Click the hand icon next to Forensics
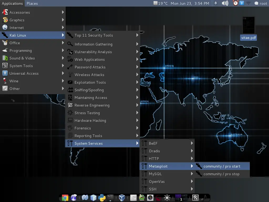 pos(70,128)
